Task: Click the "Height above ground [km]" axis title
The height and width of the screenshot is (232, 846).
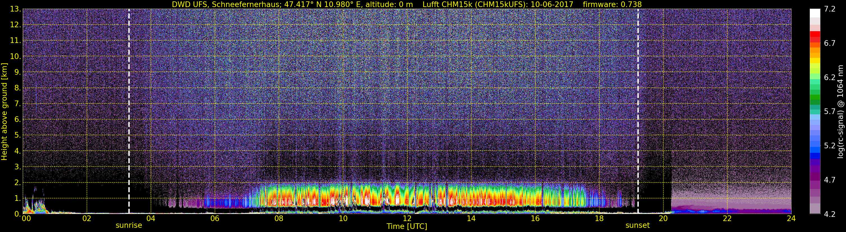Action: point(4,112)
